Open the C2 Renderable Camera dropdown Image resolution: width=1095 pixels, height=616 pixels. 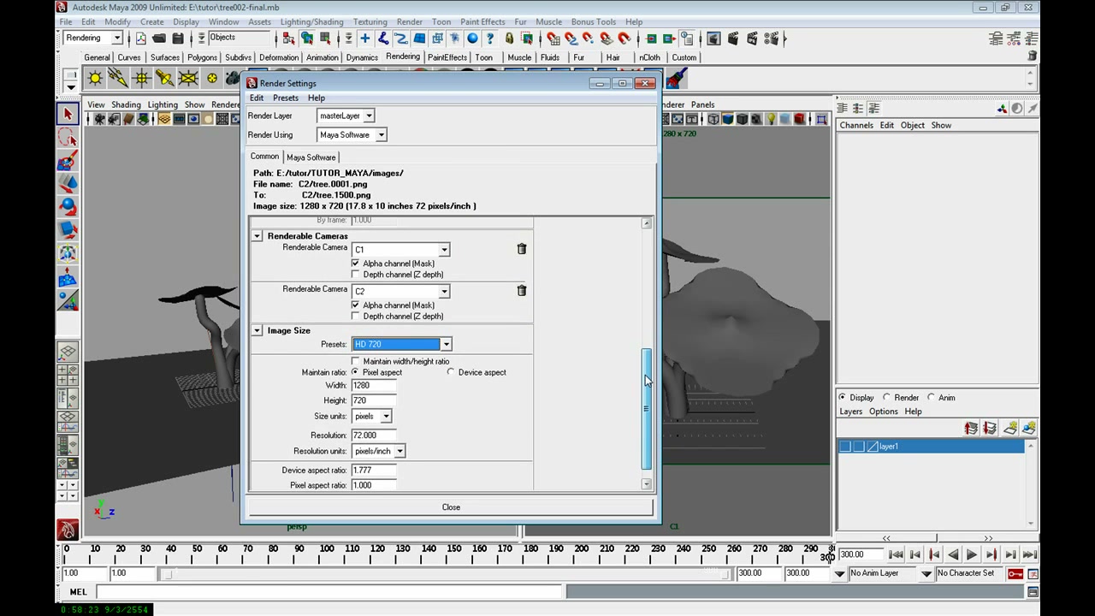(x=400, y=292)
